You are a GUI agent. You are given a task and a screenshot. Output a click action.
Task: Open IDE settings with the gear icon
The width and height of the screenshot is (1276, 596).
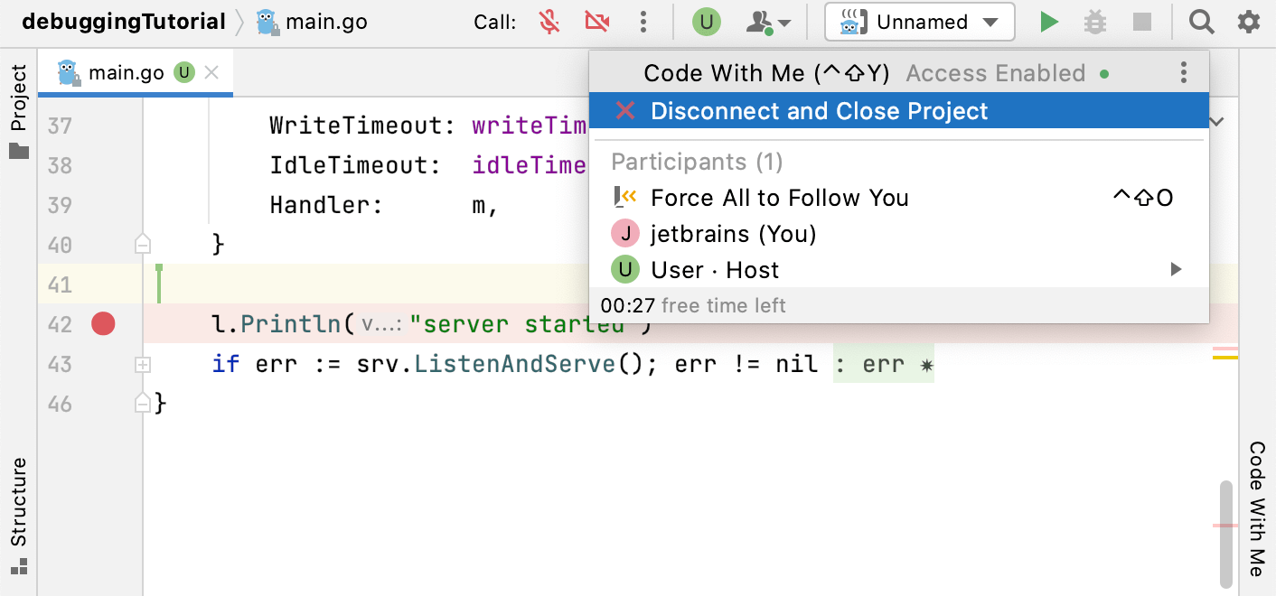click(1249, 22)
